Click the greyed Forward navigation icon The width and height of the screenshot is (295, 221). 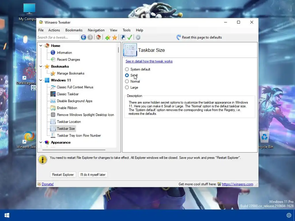tap(90, 37)
